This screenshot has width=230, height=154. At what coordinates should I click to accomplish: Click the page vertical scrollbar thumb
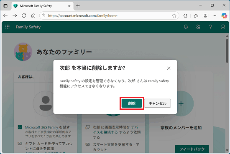tap(227, 51)
